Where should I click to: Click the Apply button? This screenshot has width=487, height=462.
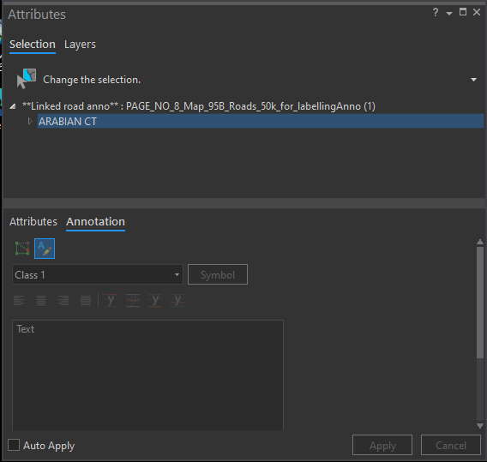[382, 445]
